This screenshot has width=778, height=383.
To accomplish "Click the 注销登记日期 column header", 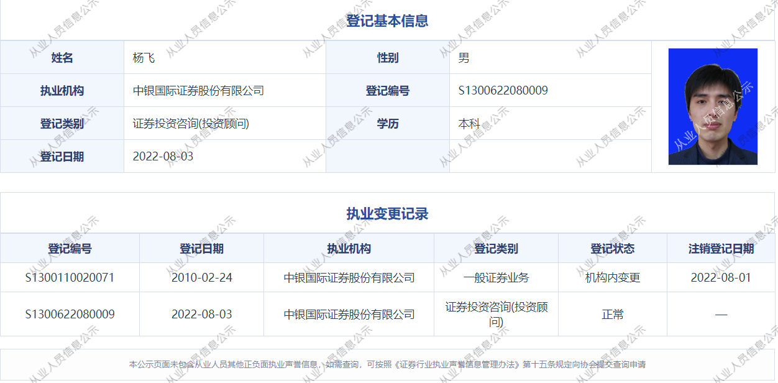I will click(x=721, y=249).
